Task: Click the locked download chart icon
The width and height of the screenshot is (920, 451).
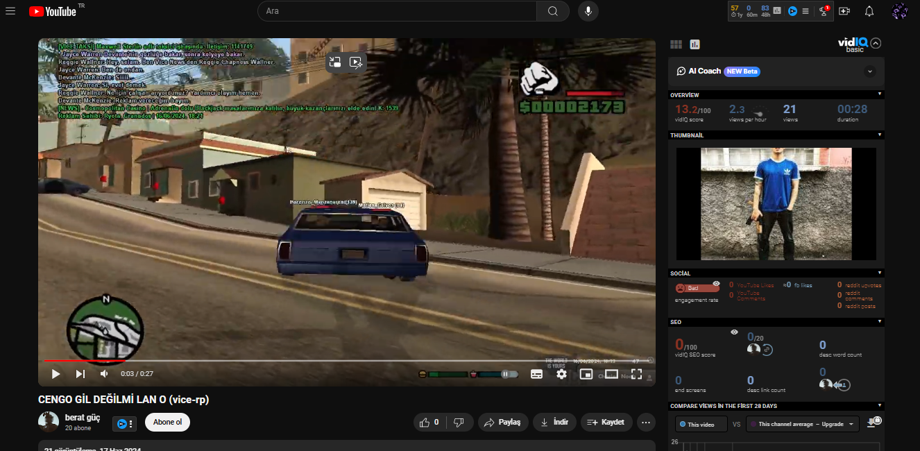Action: (874, 422)
